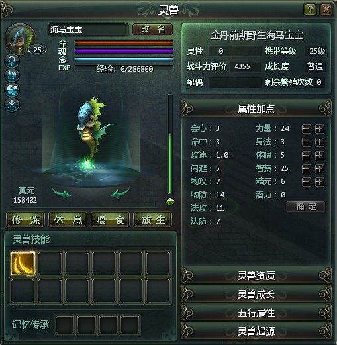Click the female gender symbol icon
337x345 pixels.
click(12, 60)
